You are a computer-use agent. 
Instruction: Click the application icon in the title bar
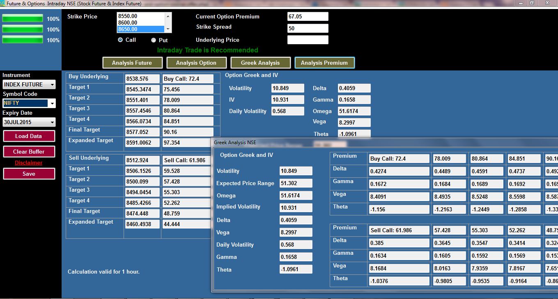[x=3, y=3]
